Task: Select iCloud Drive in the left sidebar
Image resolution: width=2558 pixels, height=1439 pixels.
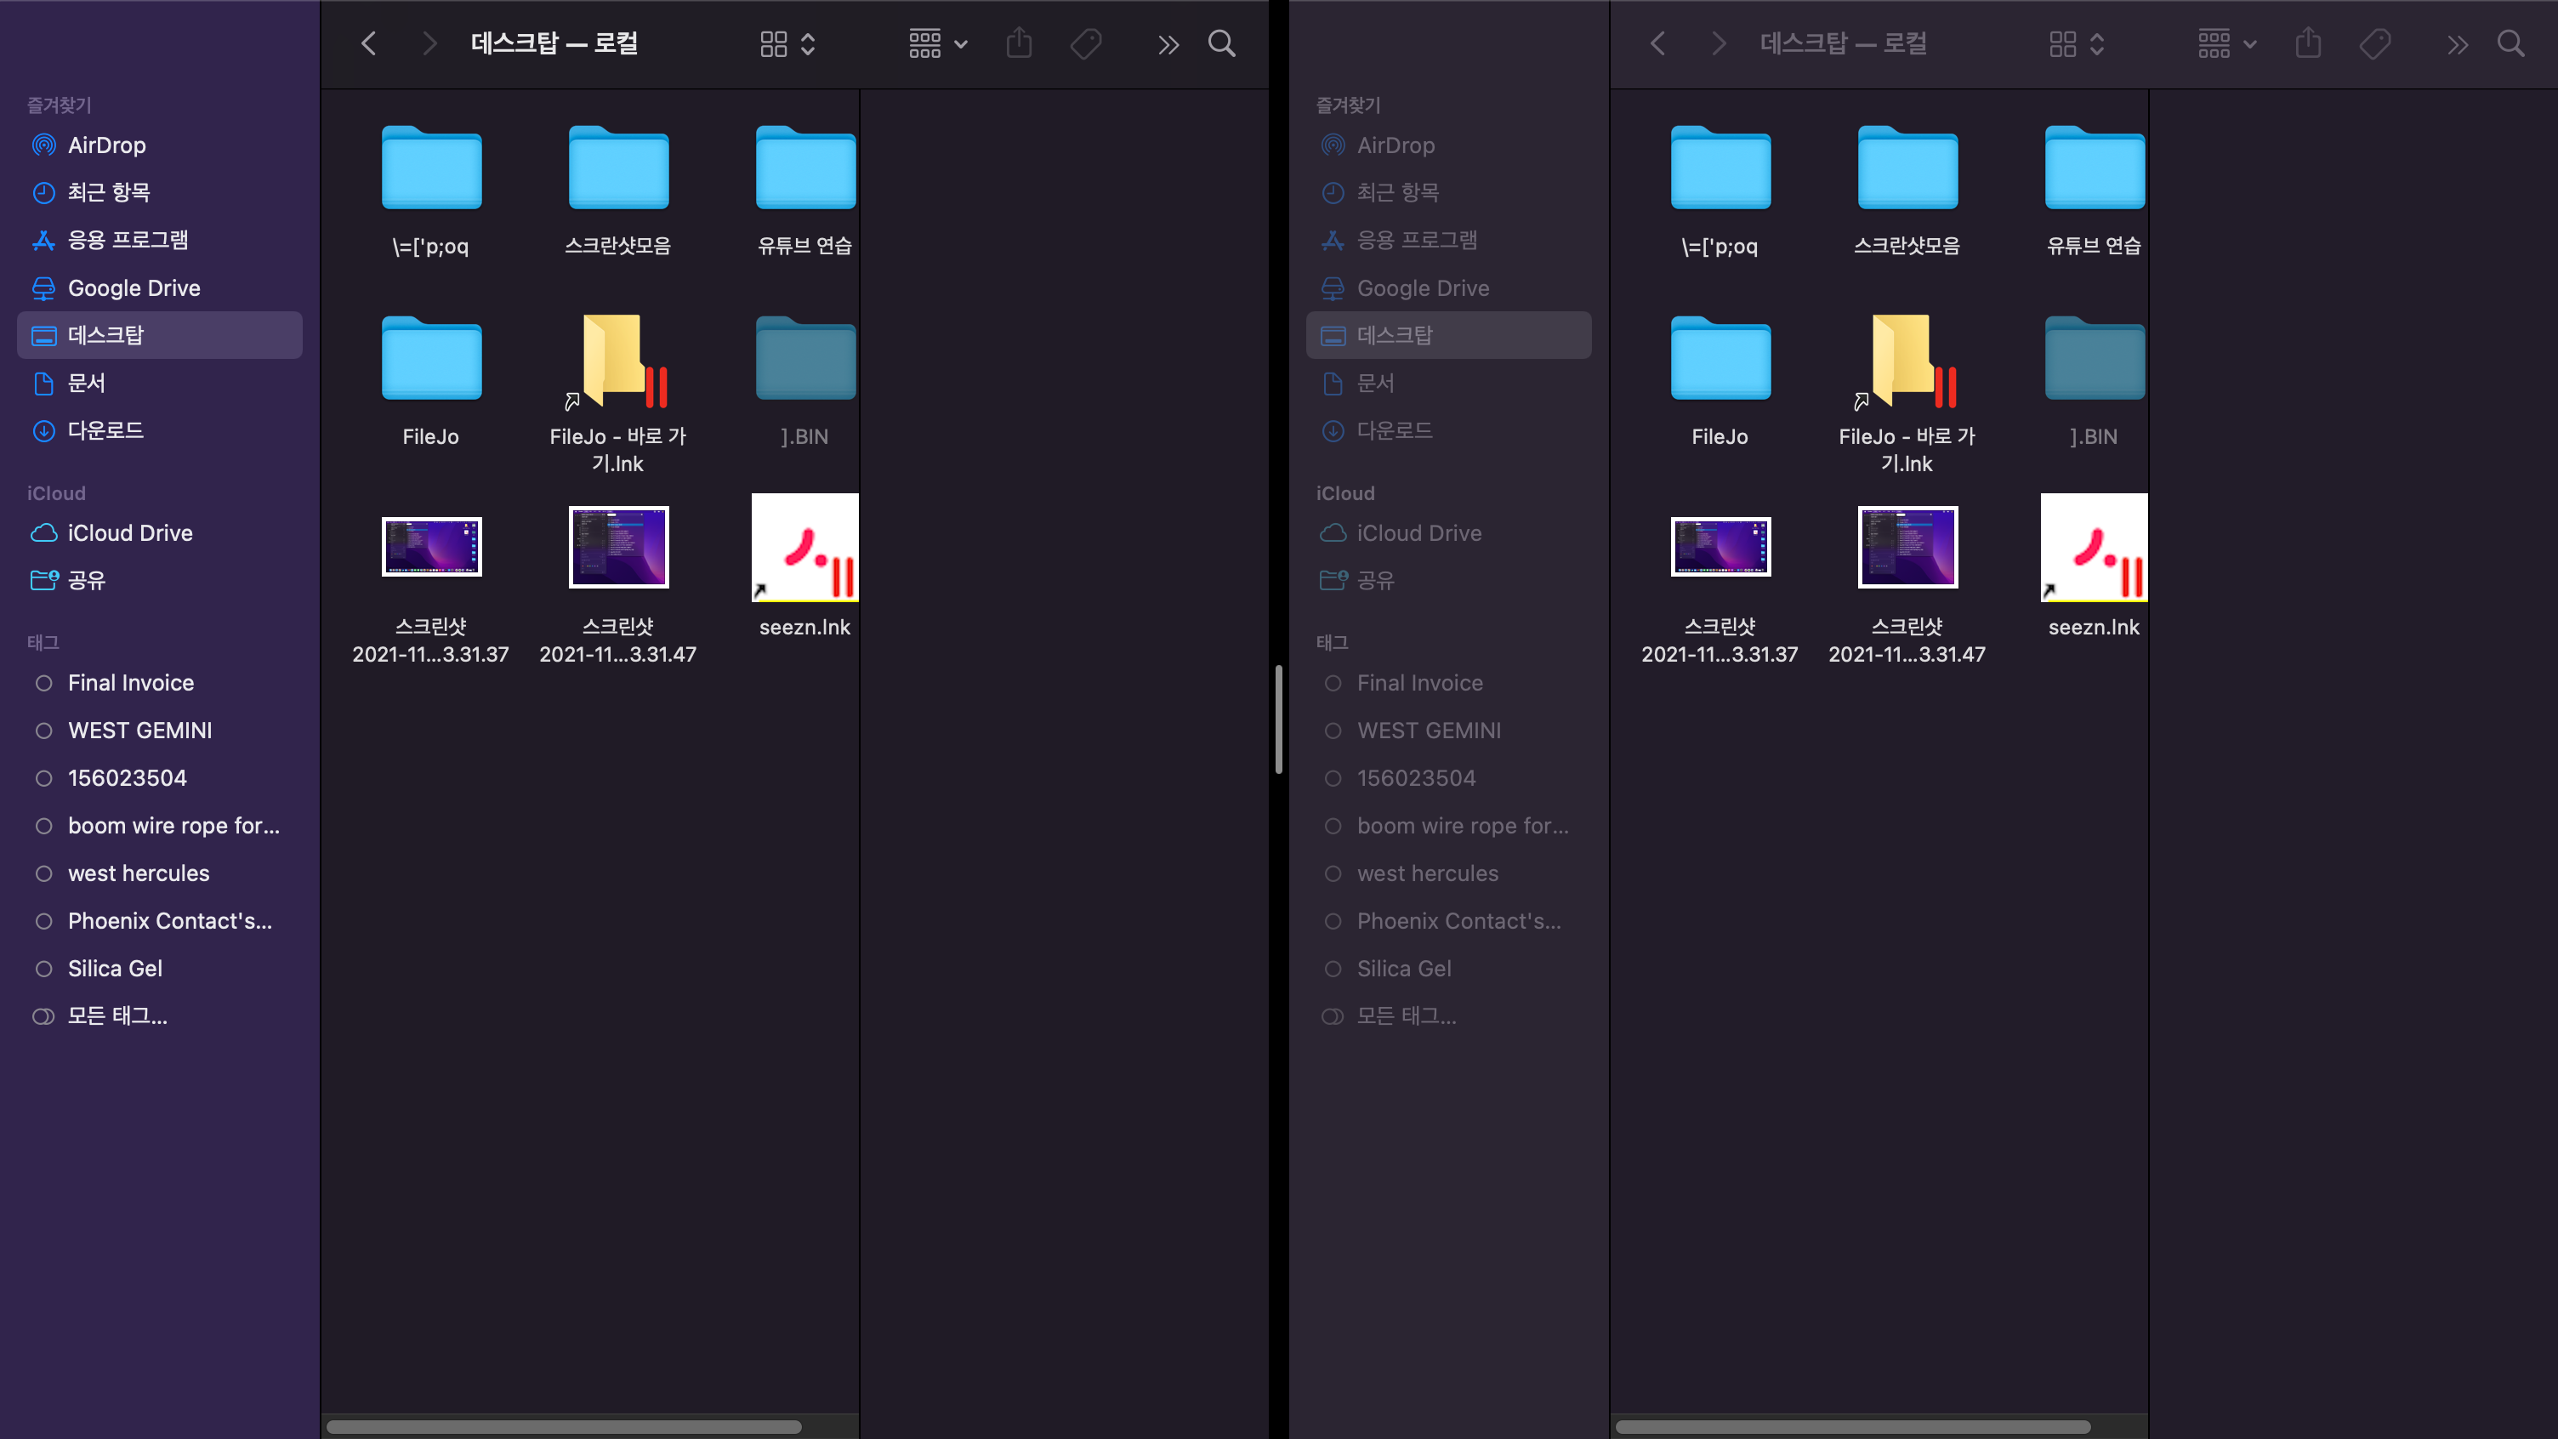Action: click(x=129, y=533)
